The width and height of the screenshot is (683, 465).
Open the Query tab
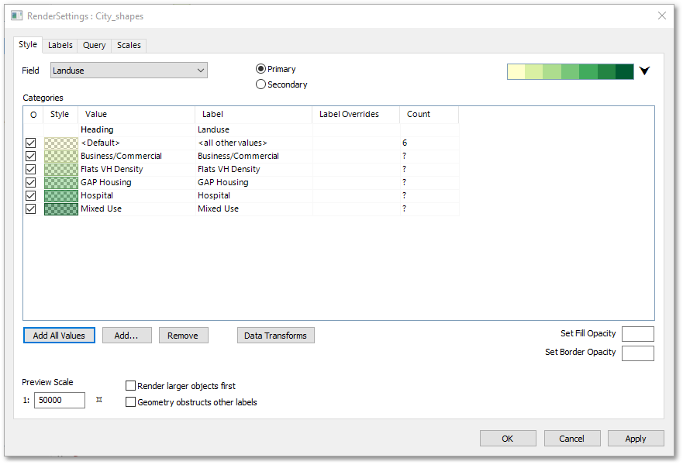point(94,45)
